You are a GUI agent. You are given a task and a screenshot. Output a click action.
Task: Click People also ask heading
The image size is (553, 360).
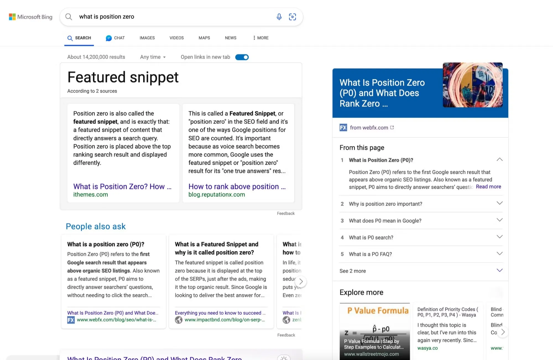96,227
